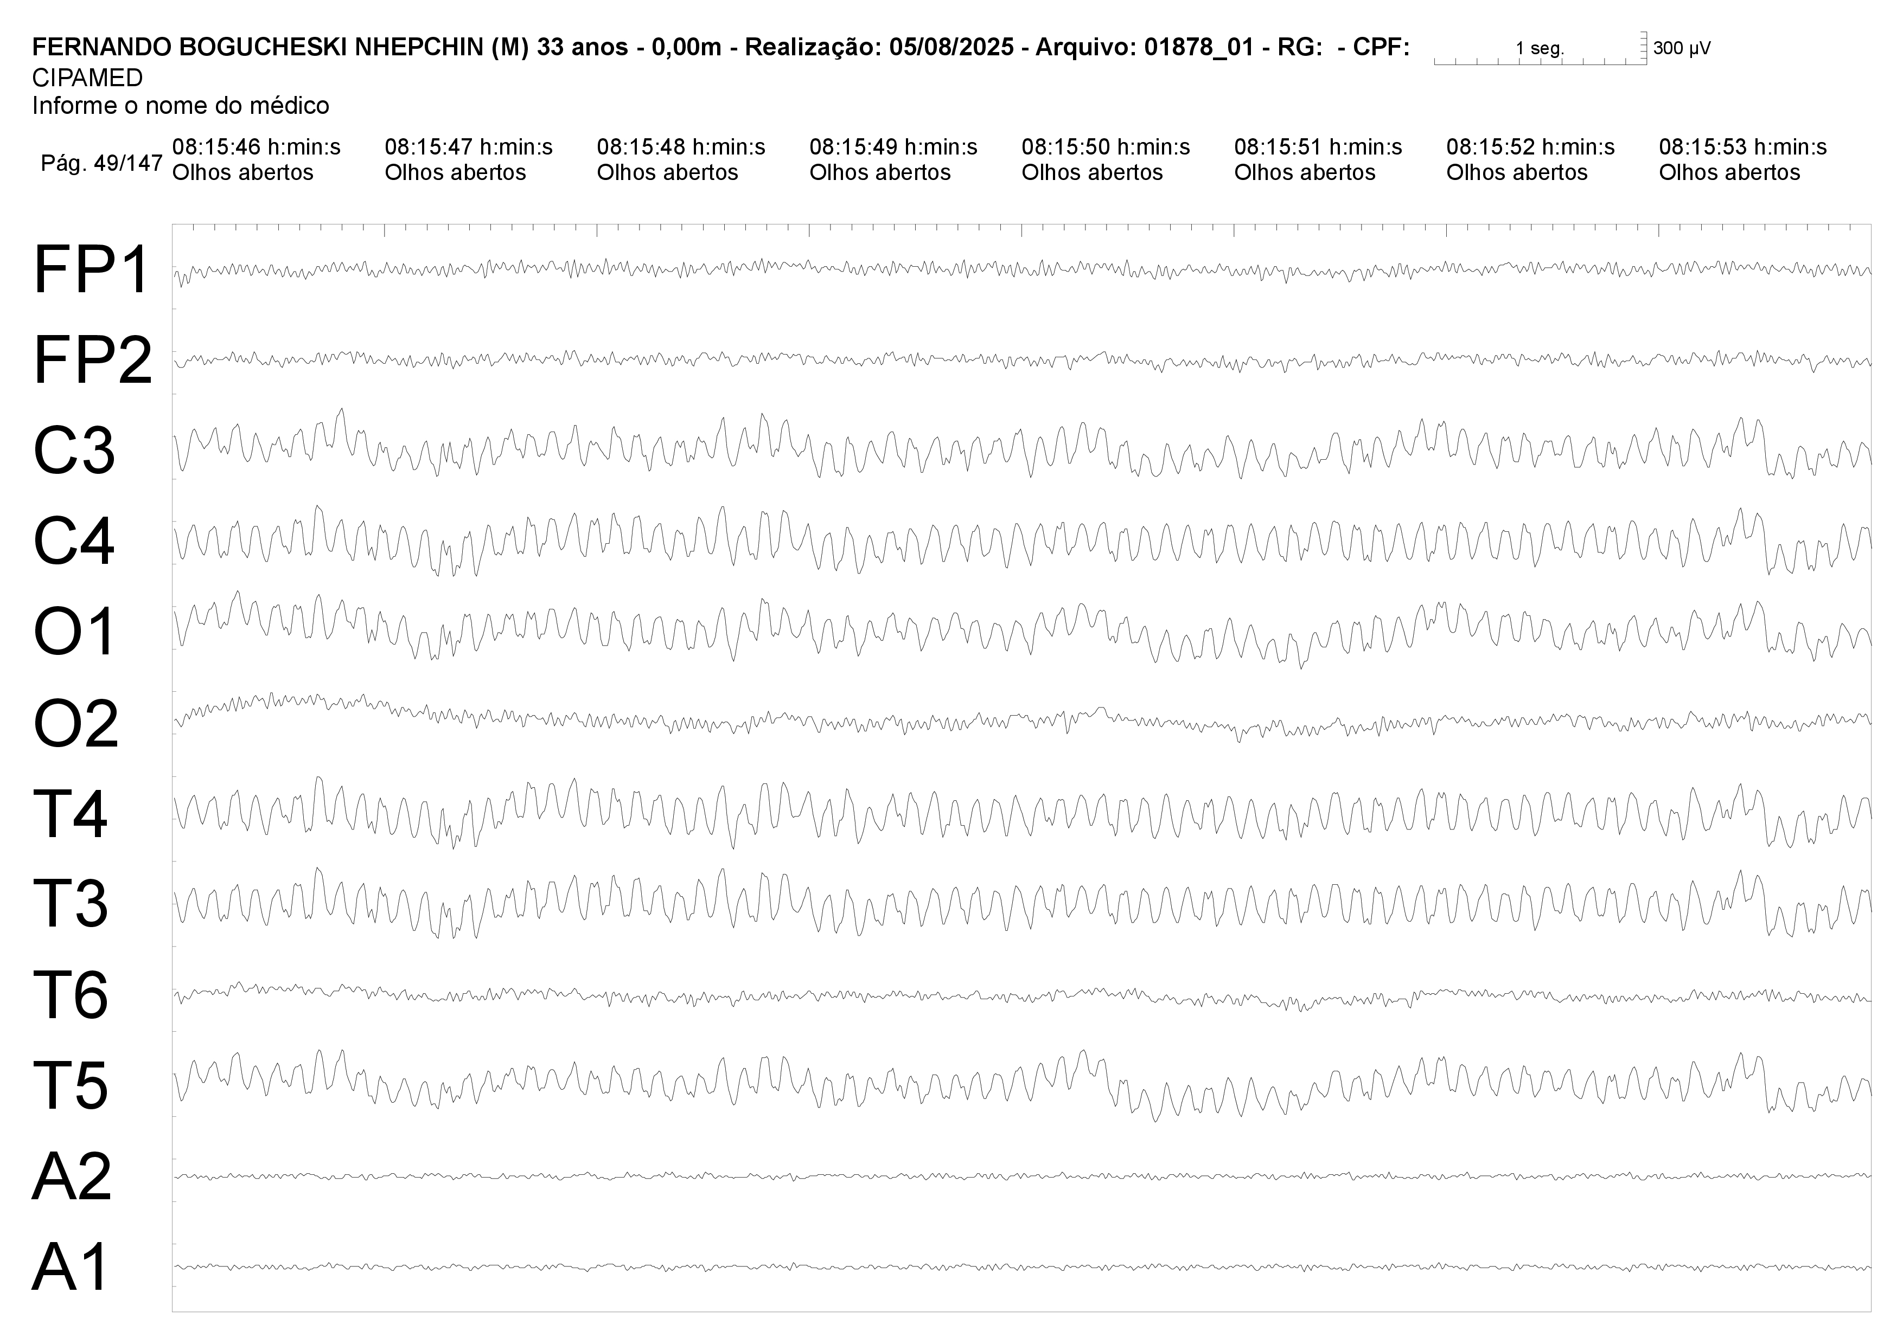Image resolution: width=1903 pixels, height=1344 pixels.
Task: Click the 08:15:50 h:min:s timestamp
Action: tap(1106, 147)
